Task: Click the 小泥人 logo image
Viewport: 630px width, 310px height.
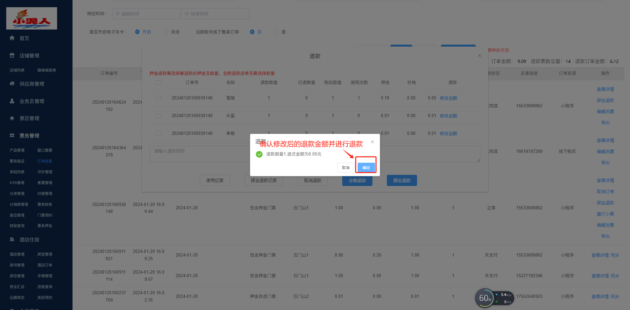Action: coord(31,18)
